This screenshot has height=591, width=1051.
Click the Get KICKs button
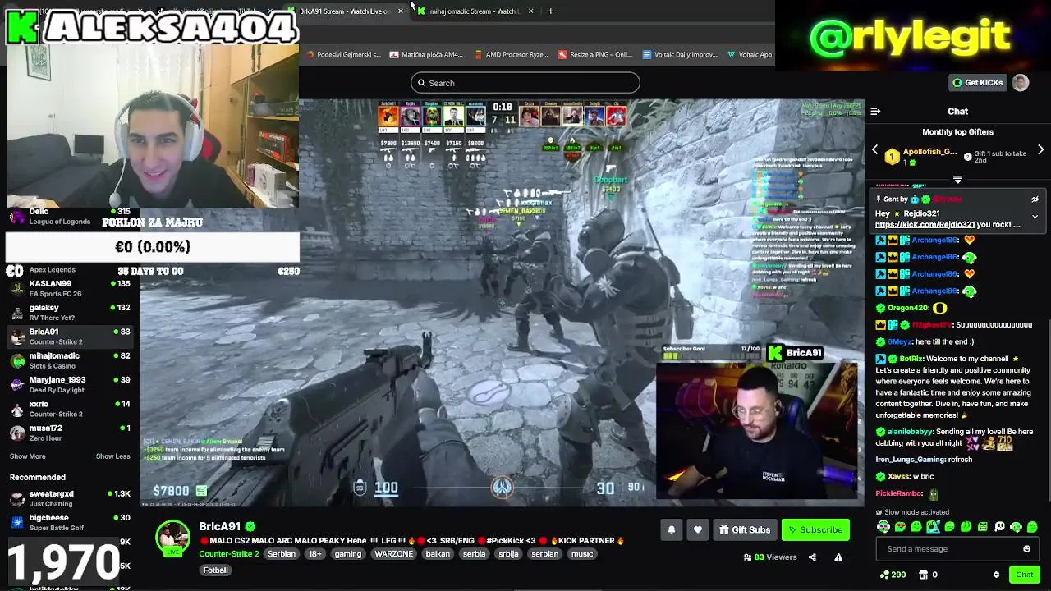(x=977, y=83)
